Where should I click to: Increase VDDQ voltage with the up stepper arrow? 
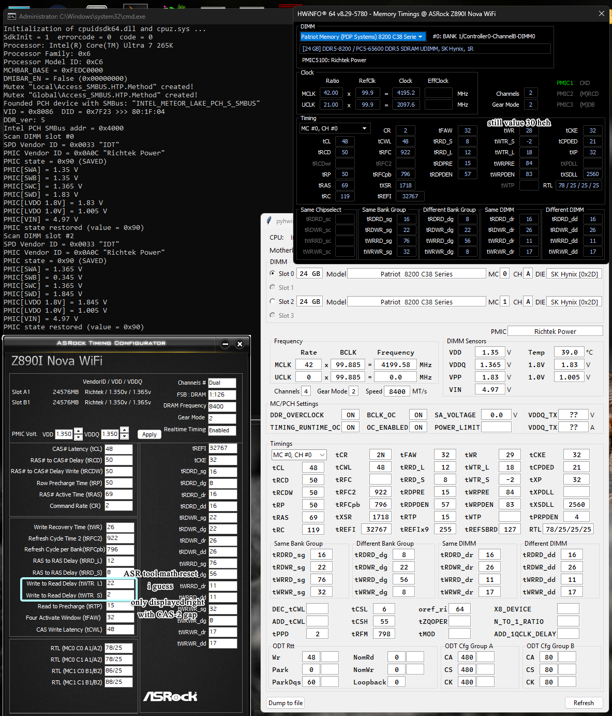coord(124,431)
